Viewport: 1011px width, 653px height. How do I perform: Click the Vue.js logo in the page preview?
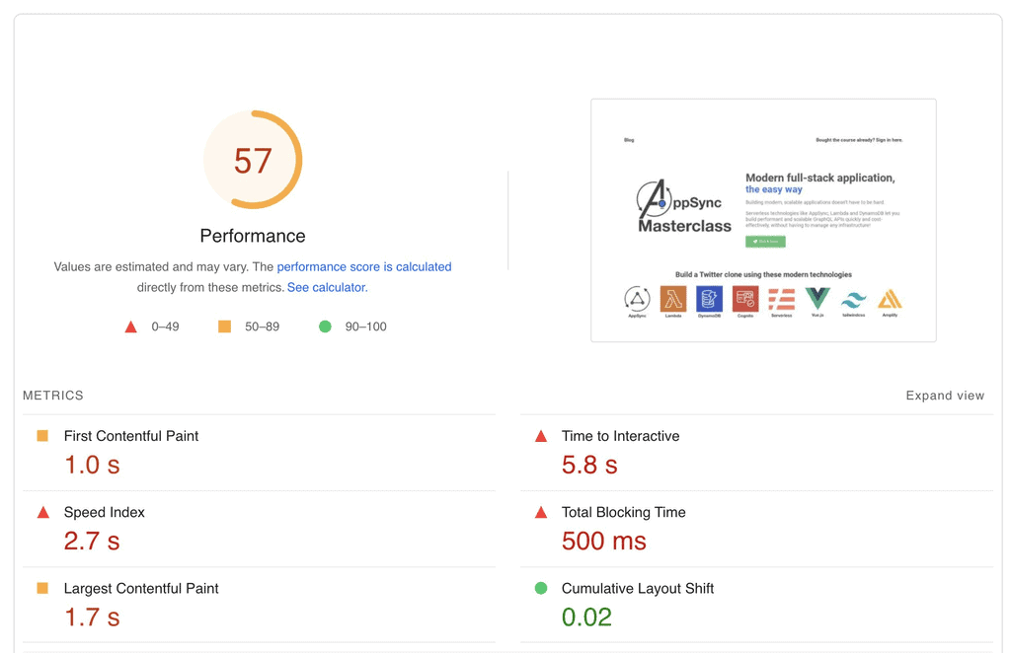817,298
